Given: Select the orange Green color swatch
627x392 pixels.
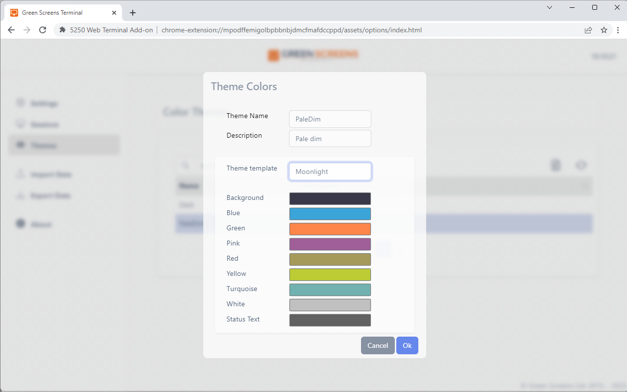Looking at the screenshot, I should [330, 229].
